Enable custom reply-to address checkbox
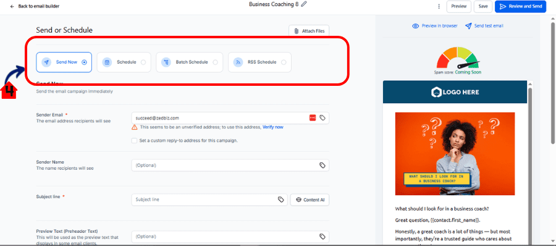556x247 pixels. tap(134, 140)
